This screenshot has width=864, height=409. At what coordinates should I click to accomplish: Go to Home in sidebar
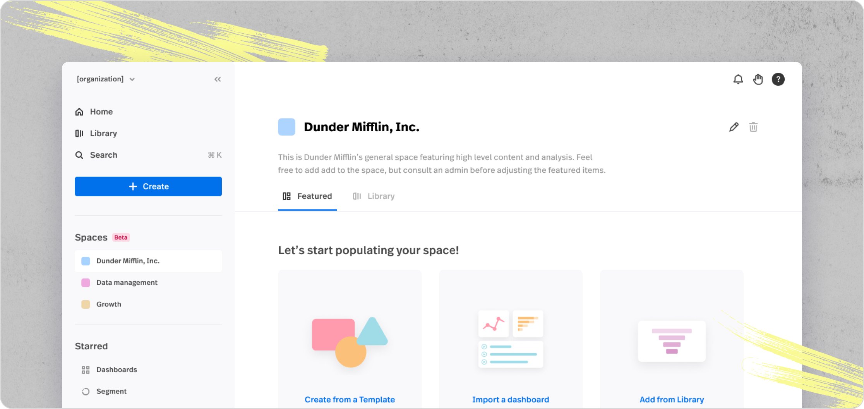[x=148, y=112]
